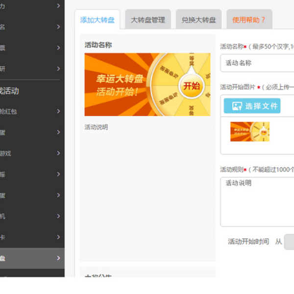Click the picture icon on 选择文件 button
The image size is (294, 294).
[x=237, y=106]
